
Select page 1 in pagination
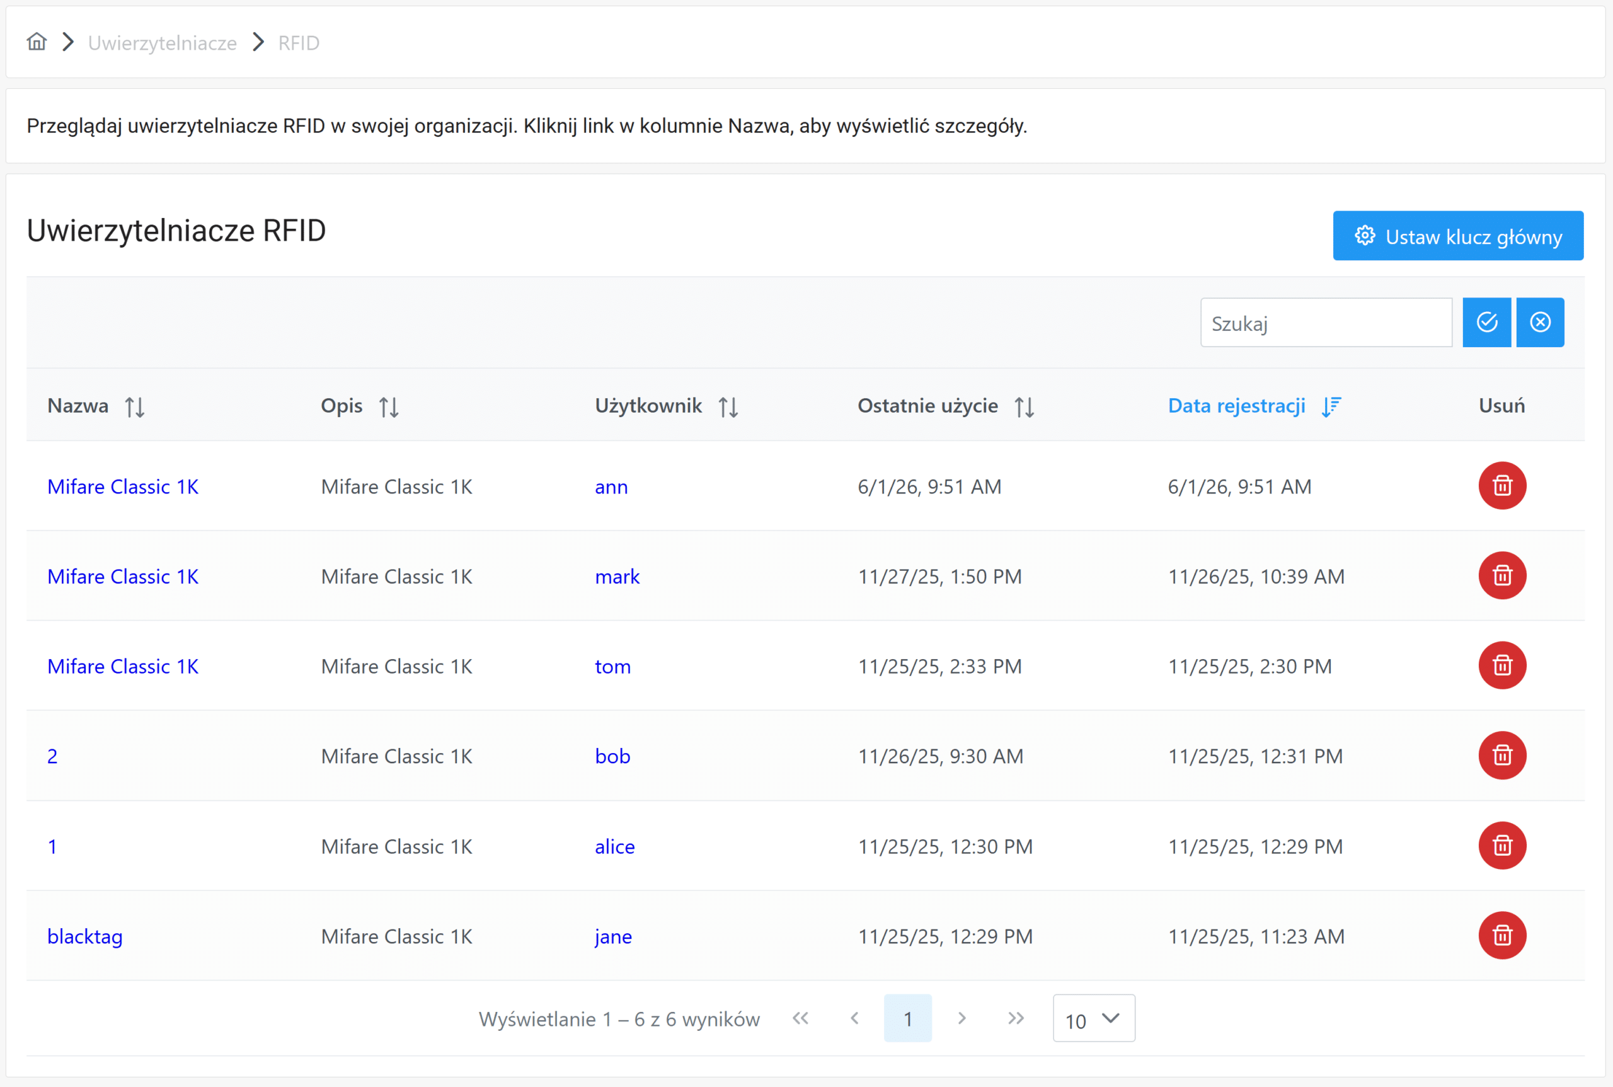[907, 1018]
